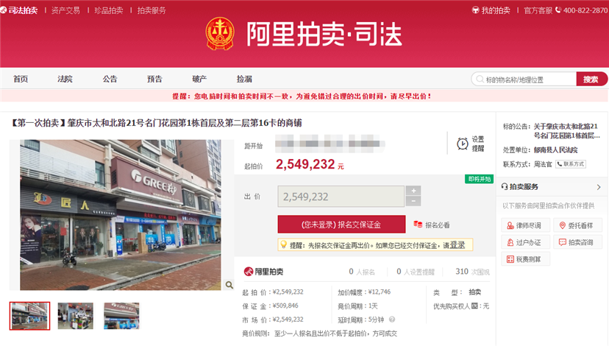
Task: Go to 破产 tab
Action: click(x=199, y=79)
